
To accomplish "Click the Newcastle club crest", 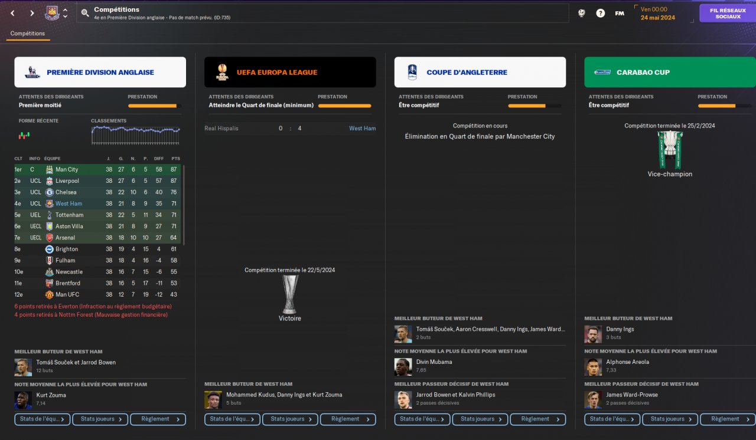I will (50, 272).
